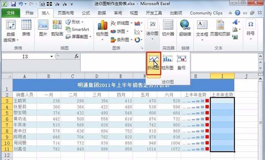Open Customize Quick Access Toolbar dropdown
265x160 pixels.
pos(72,4)
